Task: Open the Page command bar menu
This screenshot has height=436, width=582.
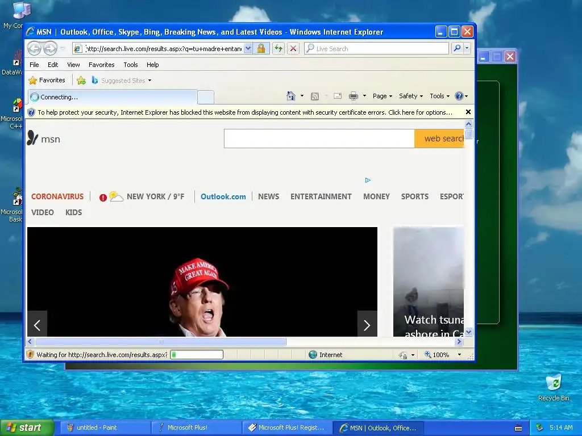Action: coord(383,96)
